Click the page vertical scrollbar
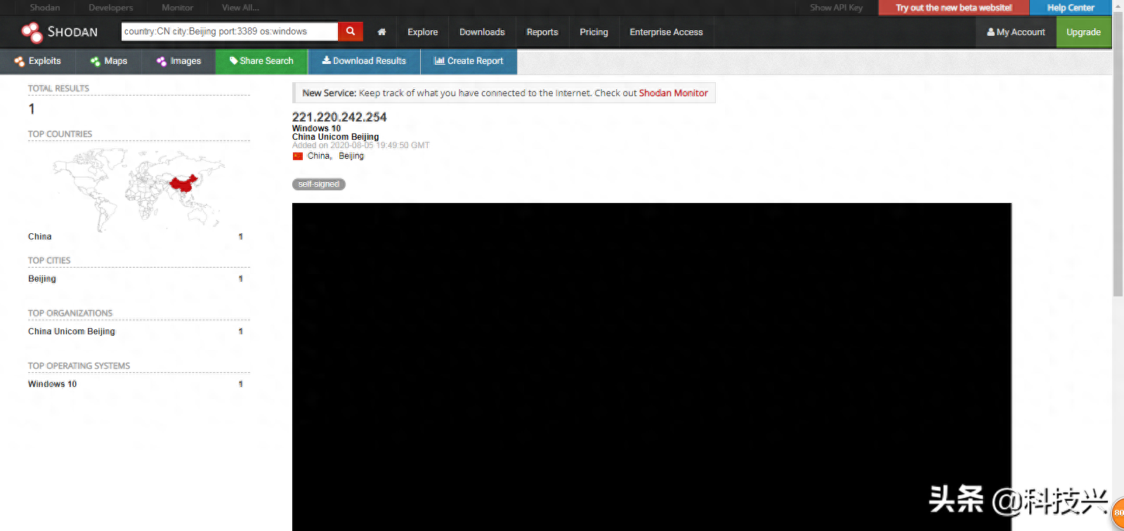This screenshot has height=531, width=1124. 1118,156
